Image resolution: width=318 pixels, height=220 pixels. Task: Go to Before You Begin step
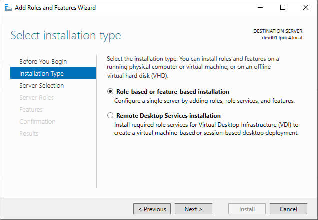(43, 61)
